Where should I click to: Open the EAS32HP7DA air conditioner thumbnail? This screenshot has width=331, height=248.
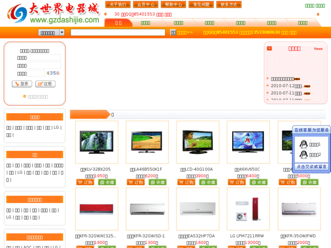[x=198, y=209]
